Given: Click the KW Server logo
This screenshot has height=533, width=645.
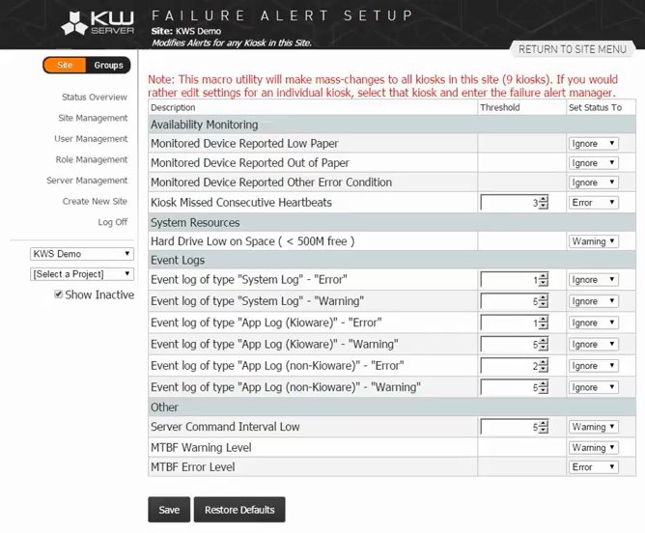Looking at the screenshot, I should click(98, 23).
